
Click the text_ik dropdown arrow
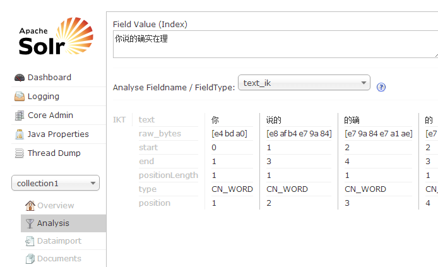coord(364,83)
